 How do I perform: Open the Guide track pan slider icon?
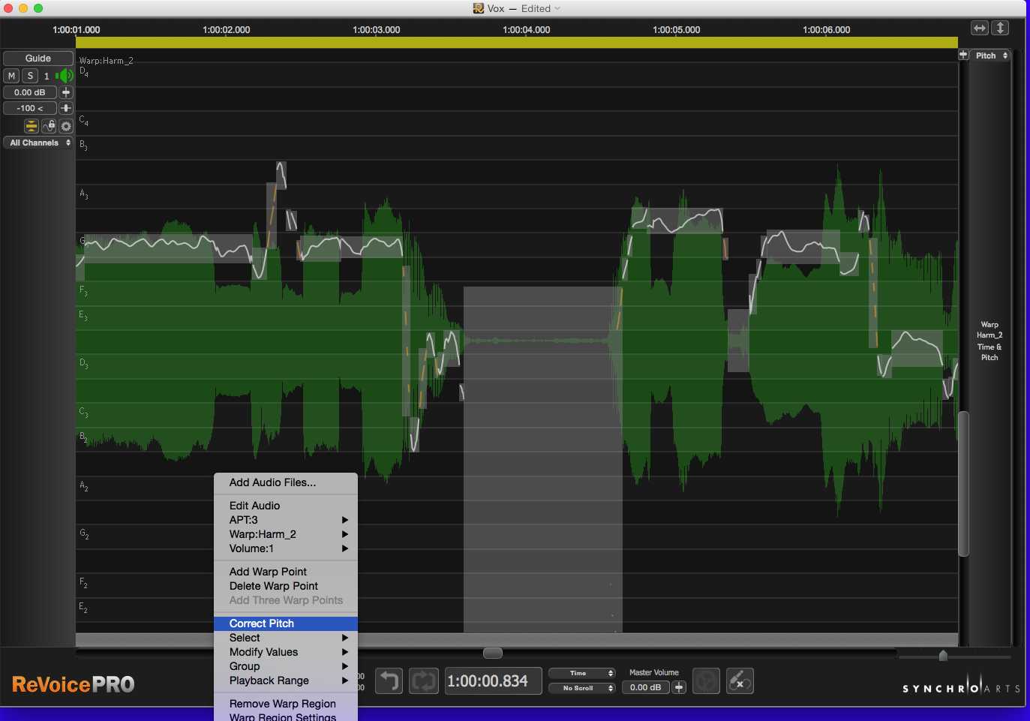point(66,108)
